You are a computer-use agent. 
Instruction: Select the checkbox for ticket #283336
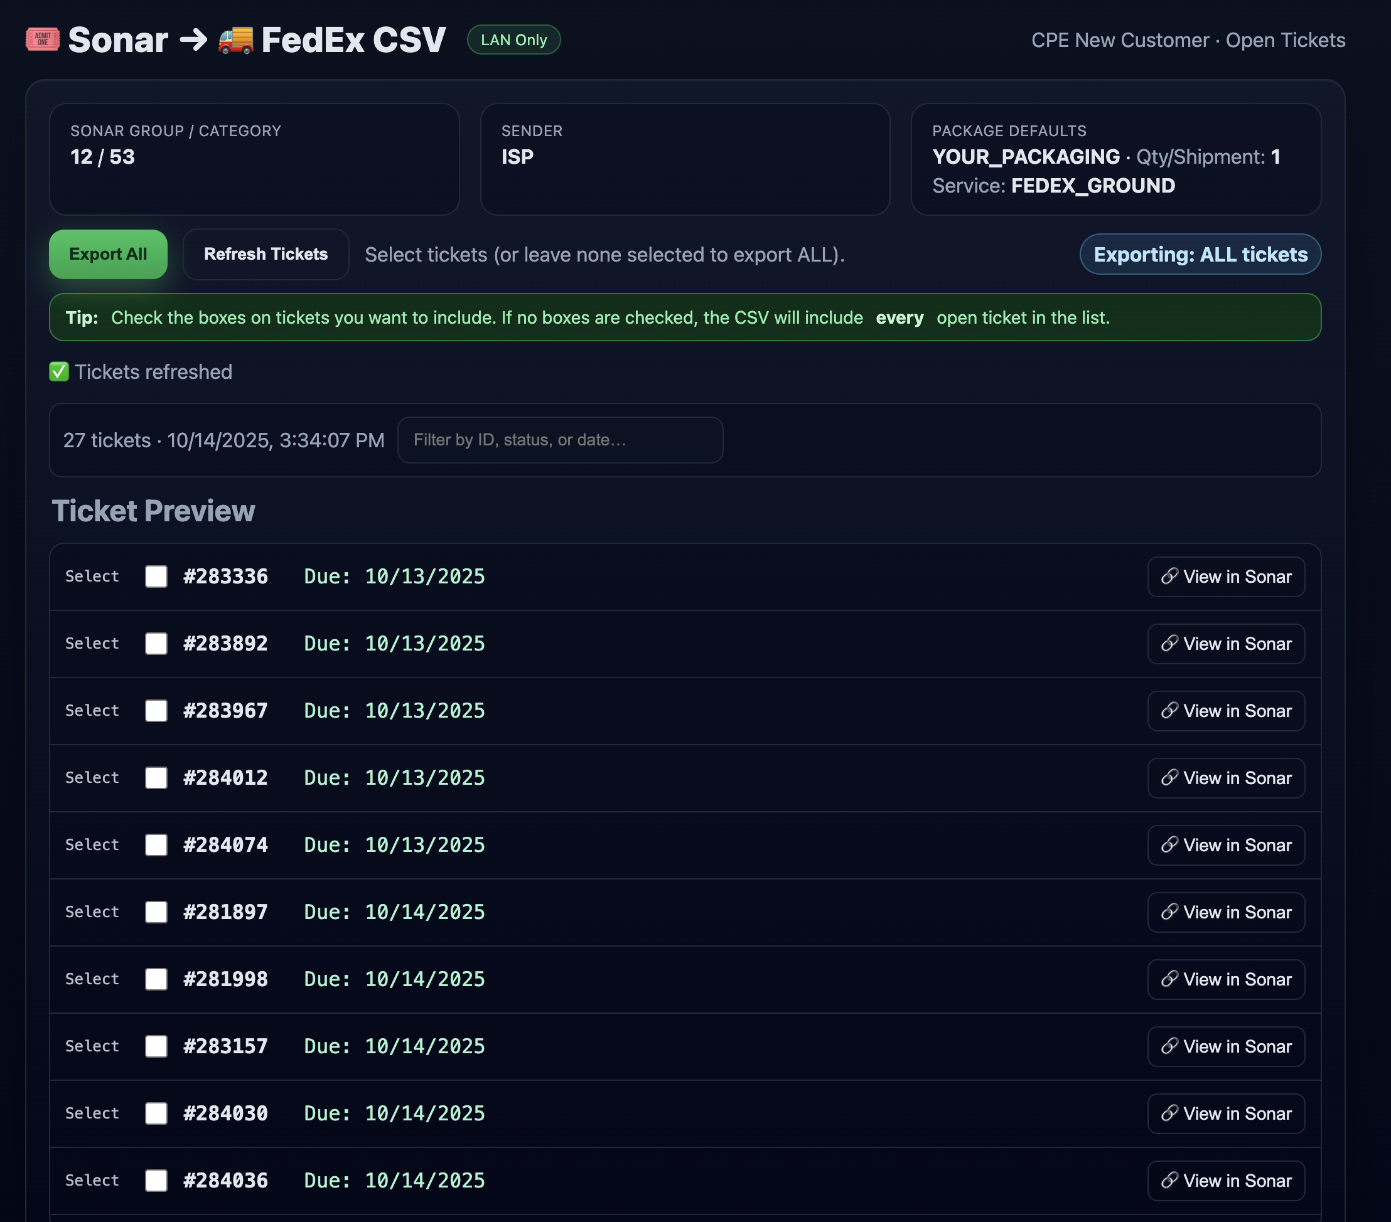[x=156, y=576]
